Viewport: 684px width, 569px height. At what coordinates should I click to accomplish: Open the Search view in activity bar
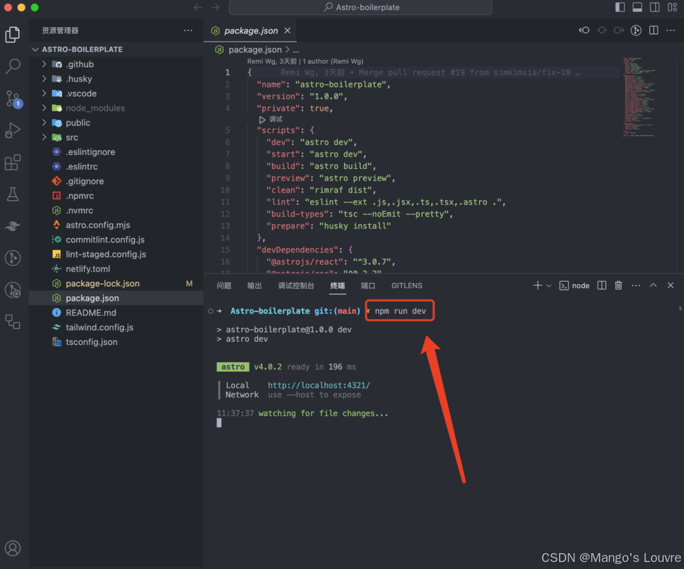click(x=13, y=66)
